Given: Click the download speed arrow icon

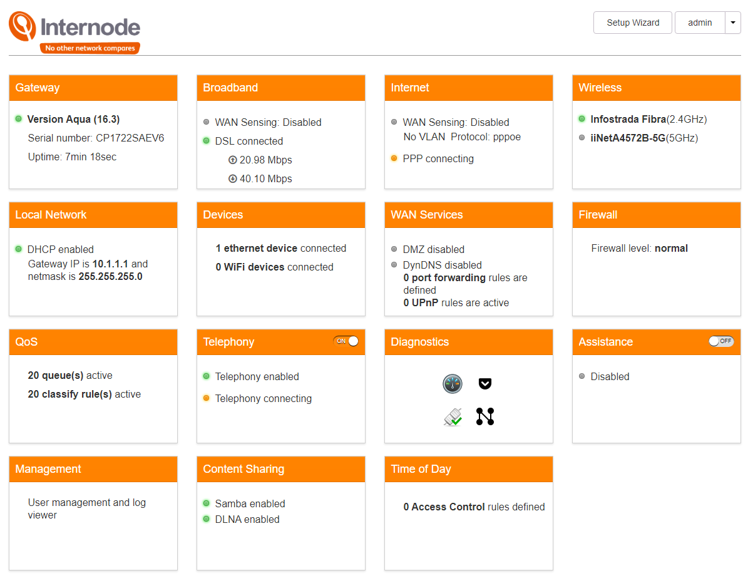Looking at the screenshot, I should point(233,178).
